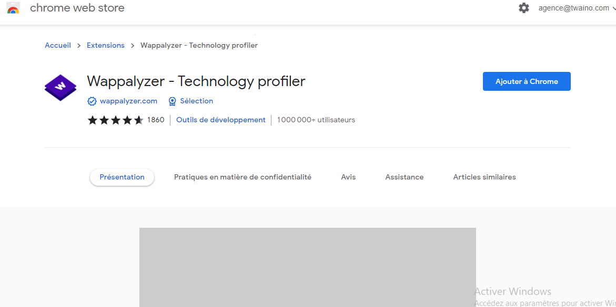Switch to the Présentation tab
The image size is (616, 307).
point(122,177)
